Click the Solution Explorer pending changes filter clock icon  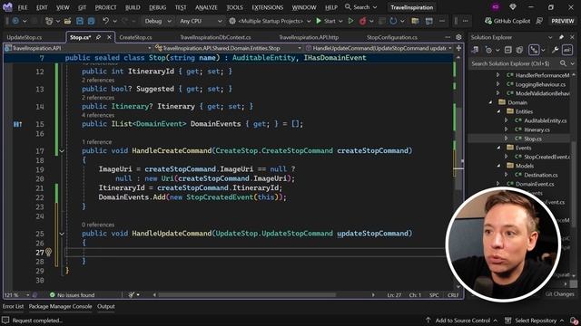[x=488, y=50]
